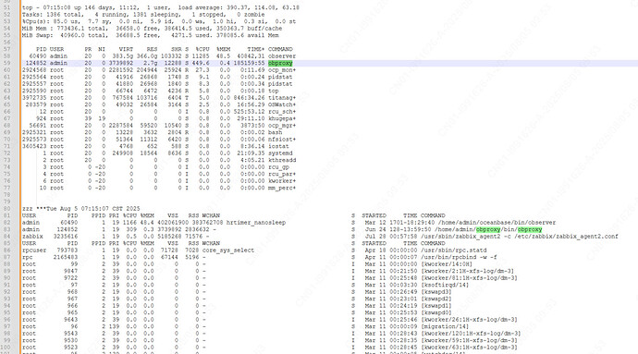Click the bash command entry
Screen dimensions: 638x354
pos(275,132)
